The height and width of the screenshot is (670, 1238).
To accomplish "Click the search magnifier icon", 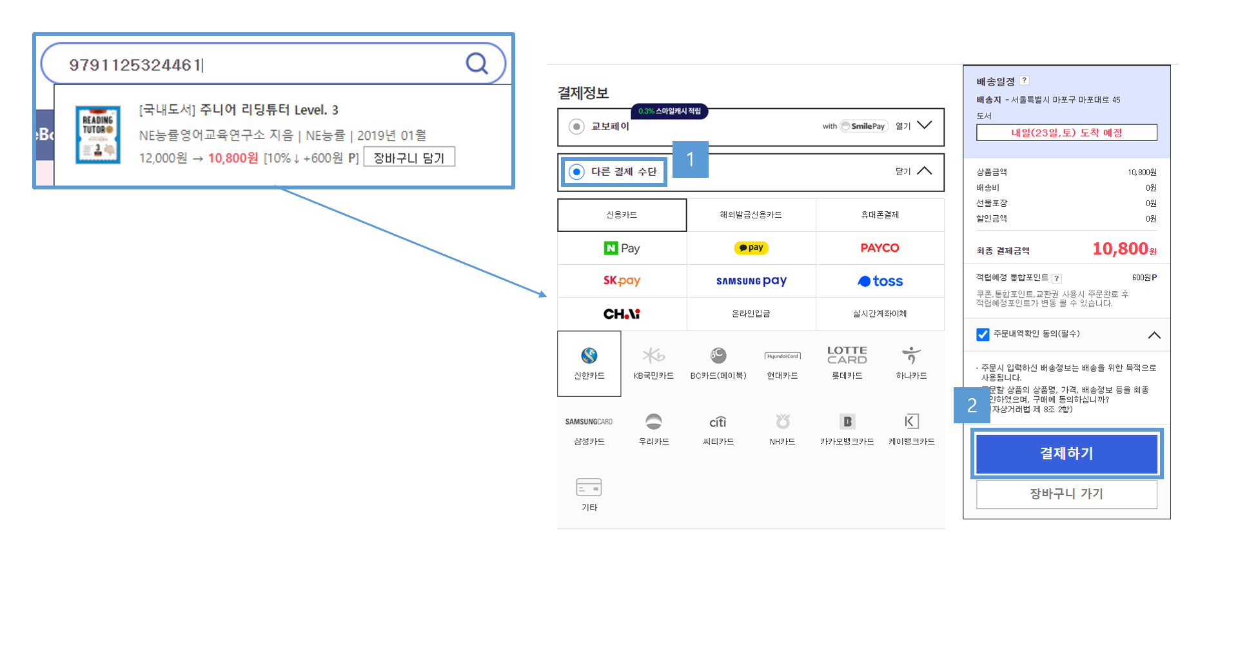I will point(477,63).
